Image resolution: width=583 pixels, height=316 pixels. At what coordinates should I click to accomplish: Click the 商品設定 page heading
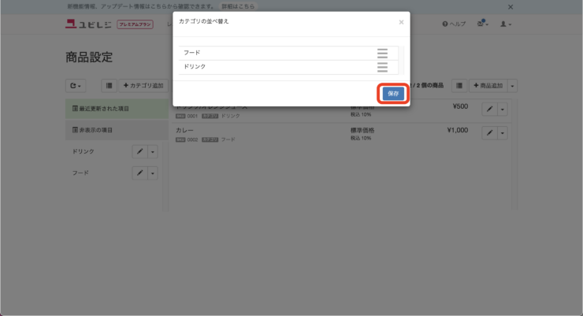coord(89,58)
